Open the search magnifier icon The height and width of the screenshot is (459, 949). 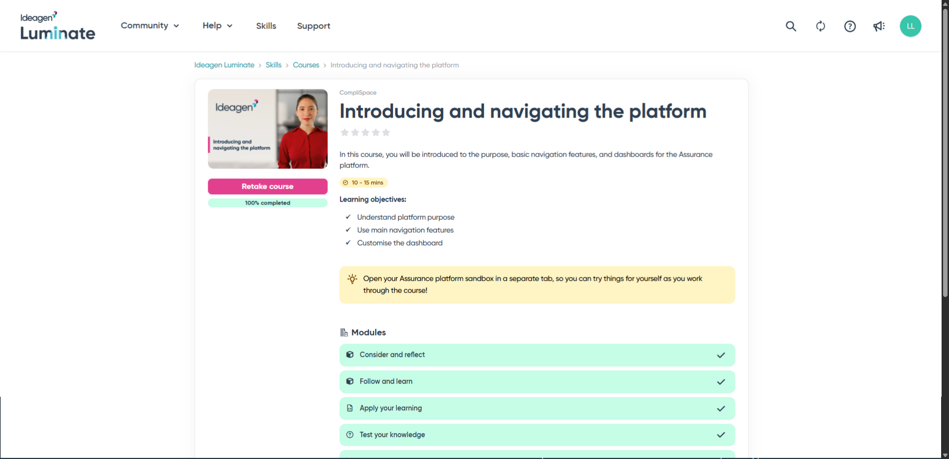click(791, 26)
